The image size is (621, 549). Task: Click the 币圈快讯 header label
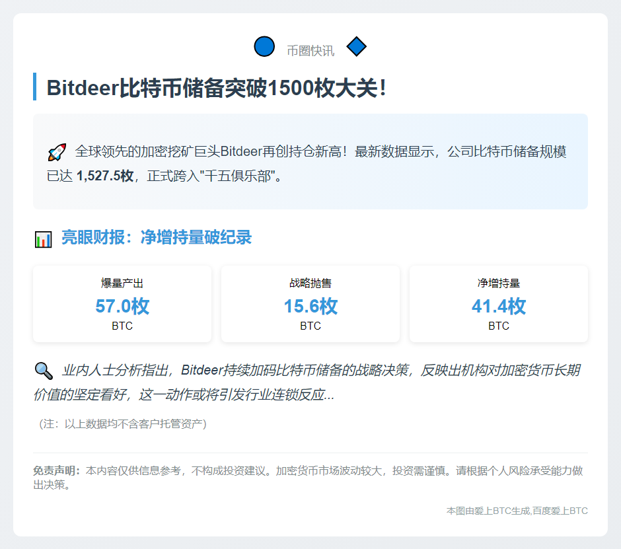310,51
